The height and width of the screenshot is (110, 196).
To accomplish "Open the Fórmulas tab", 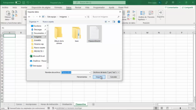I will 58,7.
